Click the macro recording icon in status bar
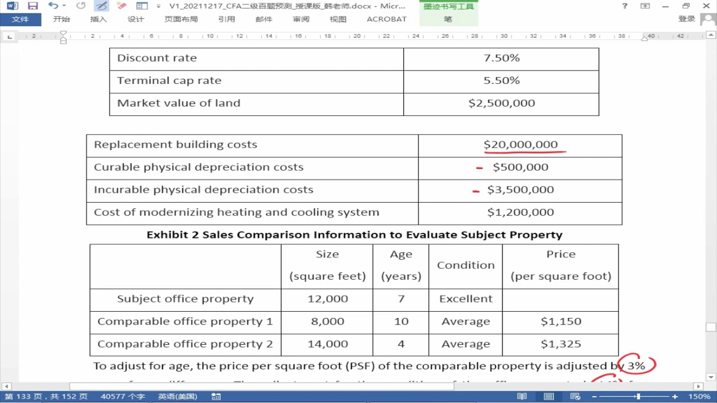717x403 pixels. click(x=216, y=396)
